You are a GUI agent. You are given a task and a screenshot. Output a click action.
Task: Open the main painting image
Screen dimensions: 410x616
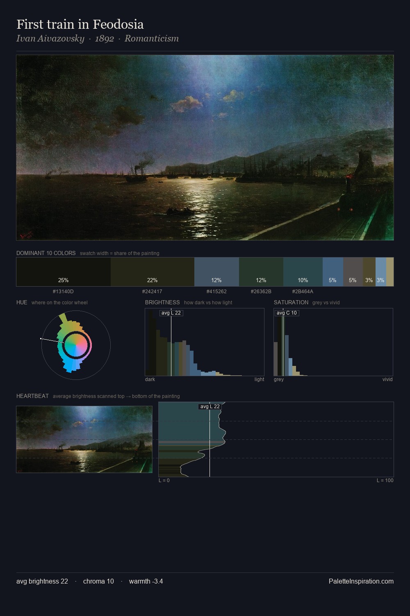tap(205, 148)
